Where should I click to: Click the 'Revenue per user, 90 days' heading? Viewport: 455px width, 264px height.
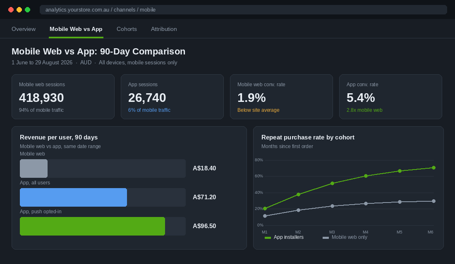[59, 137]
